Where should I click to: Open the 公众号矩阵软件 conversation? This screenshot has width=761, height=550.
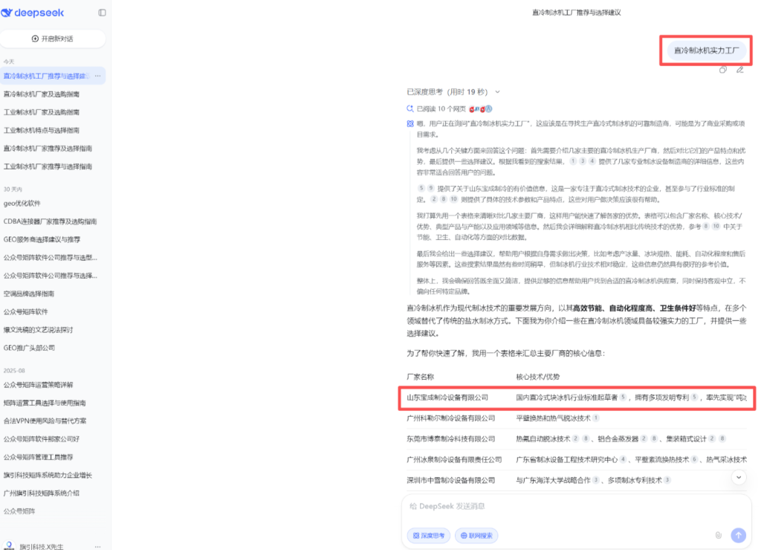click(26, 311)
